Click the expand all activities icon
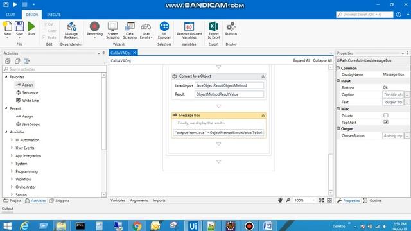The height and width of the screenshot is (231, 411). click(8, 61)
